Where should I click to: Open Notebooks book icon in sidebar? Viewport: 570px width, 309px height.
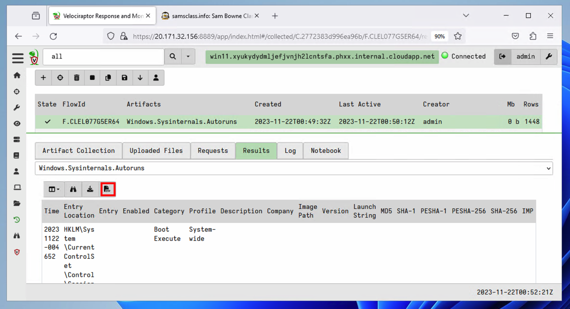(17, 156)
